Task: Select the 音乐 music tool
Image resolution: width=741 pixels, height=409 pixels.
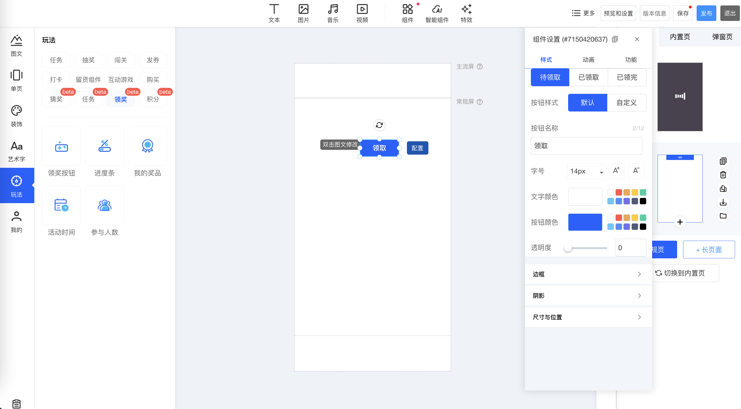Action: coord(332,13)
